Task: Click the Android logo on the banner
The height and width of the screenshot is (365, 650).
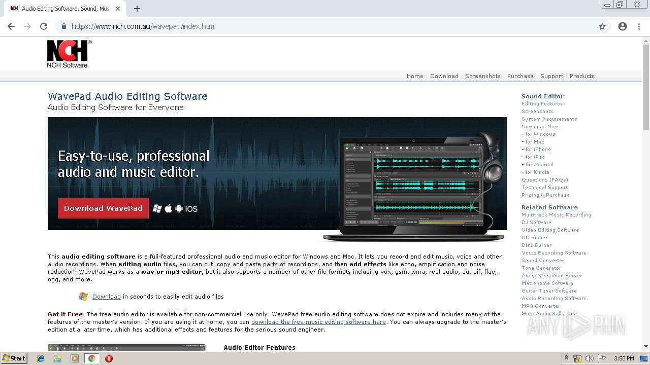Action: [x=179, y=208]
